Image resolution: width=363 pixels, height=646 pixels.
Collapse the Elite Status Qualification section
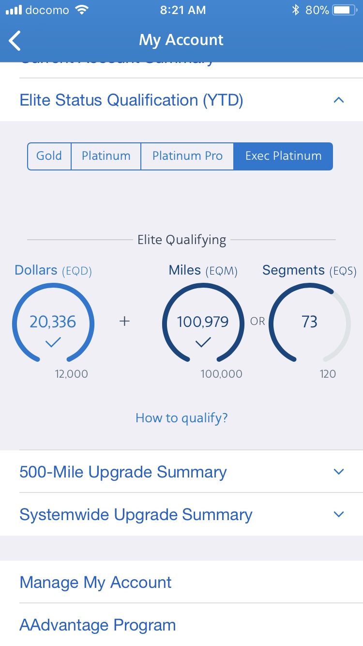339,100
